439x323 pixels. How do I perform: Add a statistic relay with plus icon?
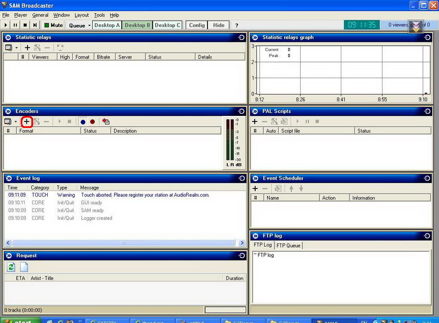pyautogui.click(x=27, y=48)
